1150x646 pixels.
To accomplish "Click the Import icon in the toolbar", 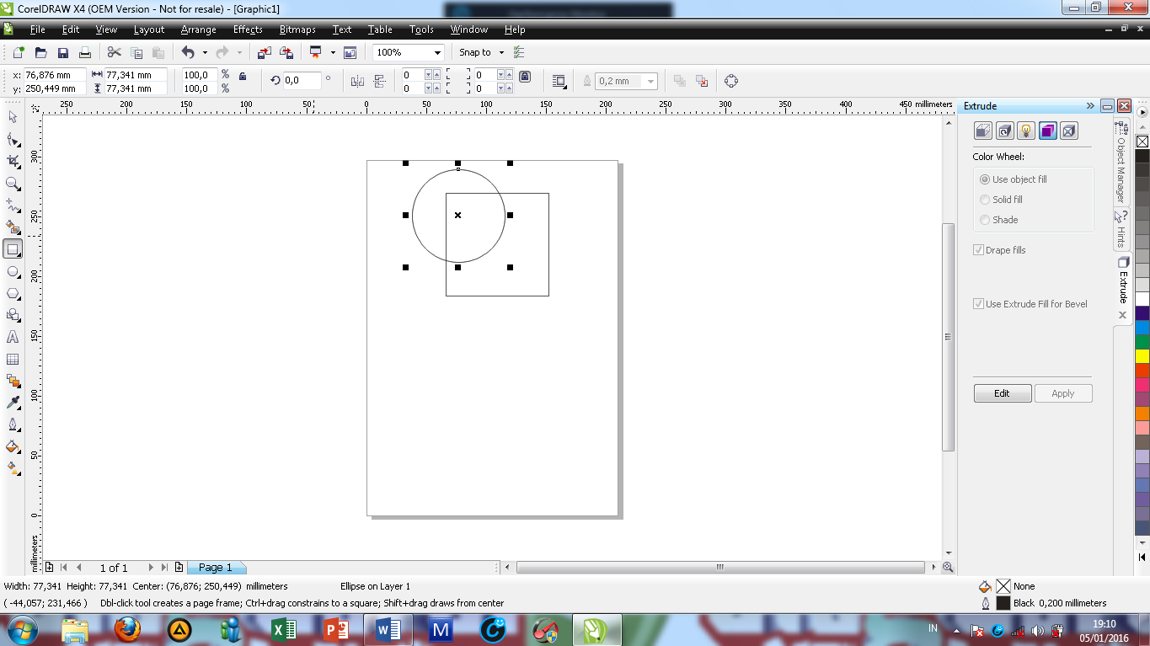I will pyautogui.click(x=265, y=52).
